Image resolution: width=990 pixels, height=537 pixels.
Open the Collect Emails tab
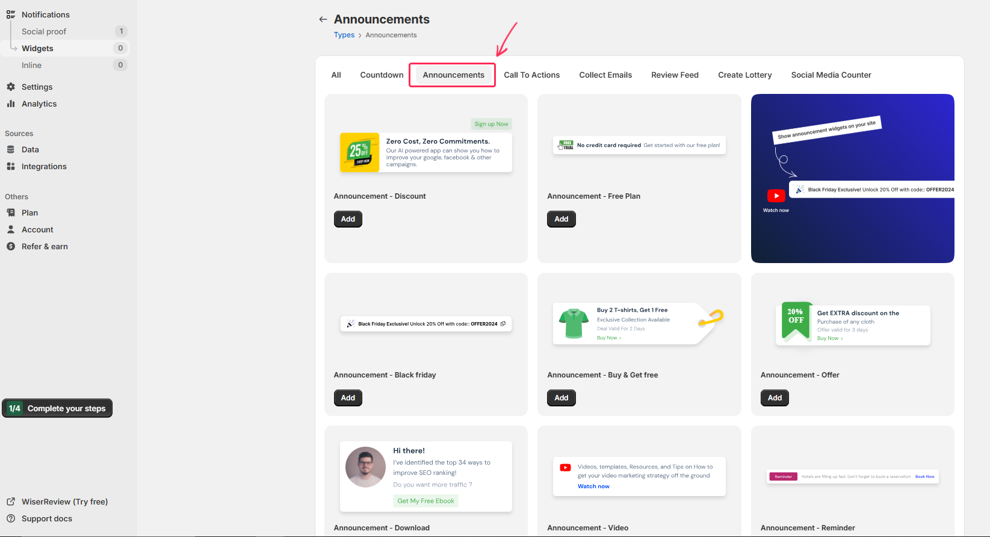tap(605, 75)
